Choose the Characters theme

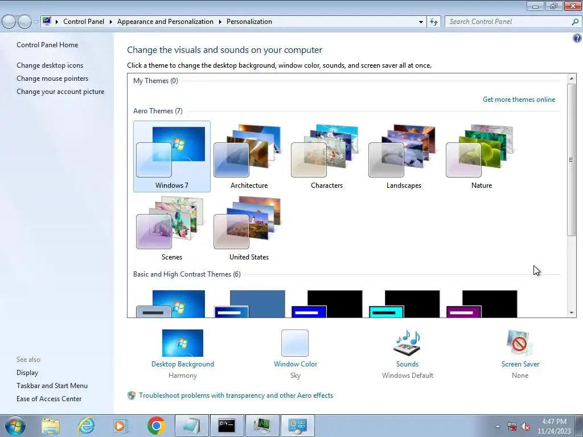pyautogui.click(x=326, y=156)
